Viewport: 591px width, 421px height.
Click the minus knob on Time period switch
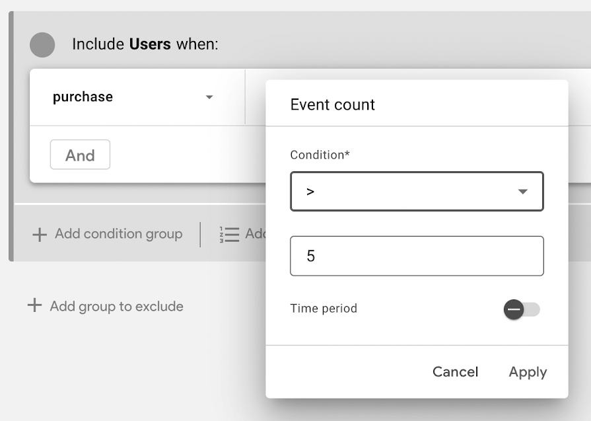tap(513, 309)
